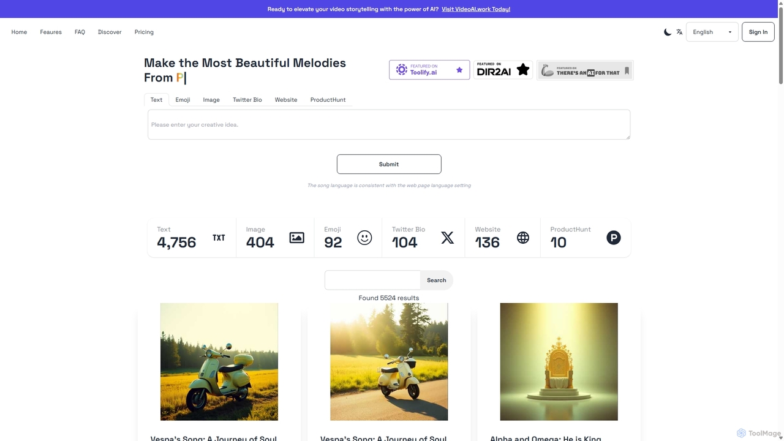Viewport: 784px width, 441px height.
Task: Click the star icon on Toolify.ai badge
Action: [459, 70]
